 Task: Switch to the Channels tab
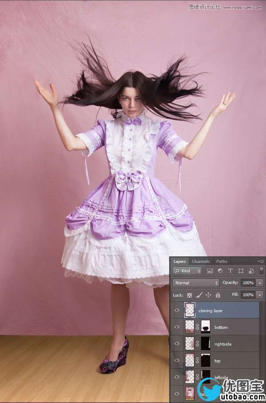click(x=201, y=261)
